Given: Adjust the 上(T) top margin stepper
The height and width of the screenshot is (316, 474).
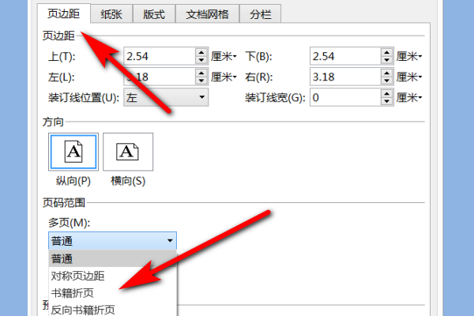Looking at the screenshot, I should [x=201, y=56].
